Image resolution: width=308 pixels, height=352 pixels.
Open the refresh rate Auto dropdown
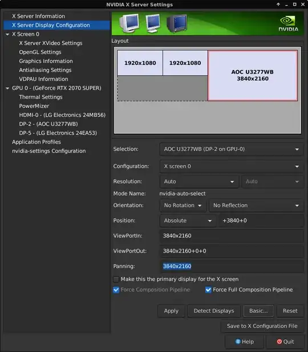coord(272,181)
